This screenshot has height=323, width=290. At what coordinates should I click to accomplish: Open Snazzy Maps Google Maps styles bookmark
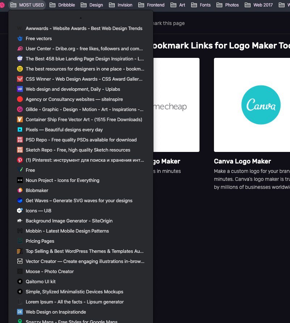pyautogui.click(x=81, y=321)
